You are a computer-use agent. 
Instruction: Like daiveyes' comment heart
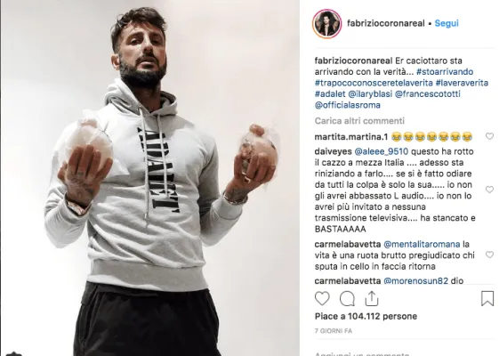(x=489, y=190)
